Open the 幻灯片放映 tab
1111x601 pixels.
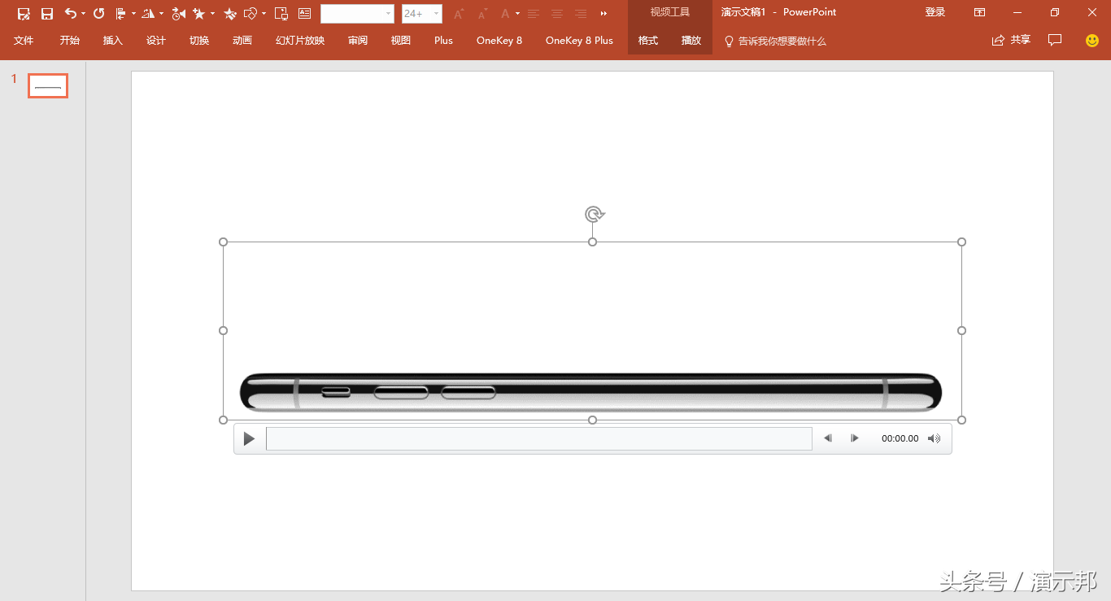300,41
